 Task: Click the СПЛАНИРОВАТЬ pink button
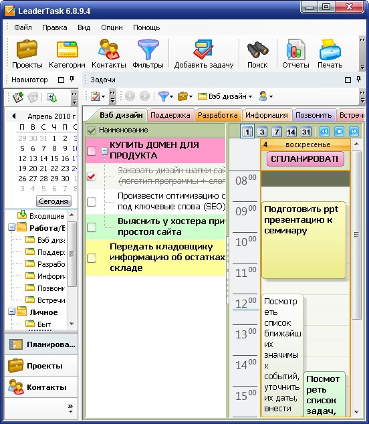click(305, 158)
